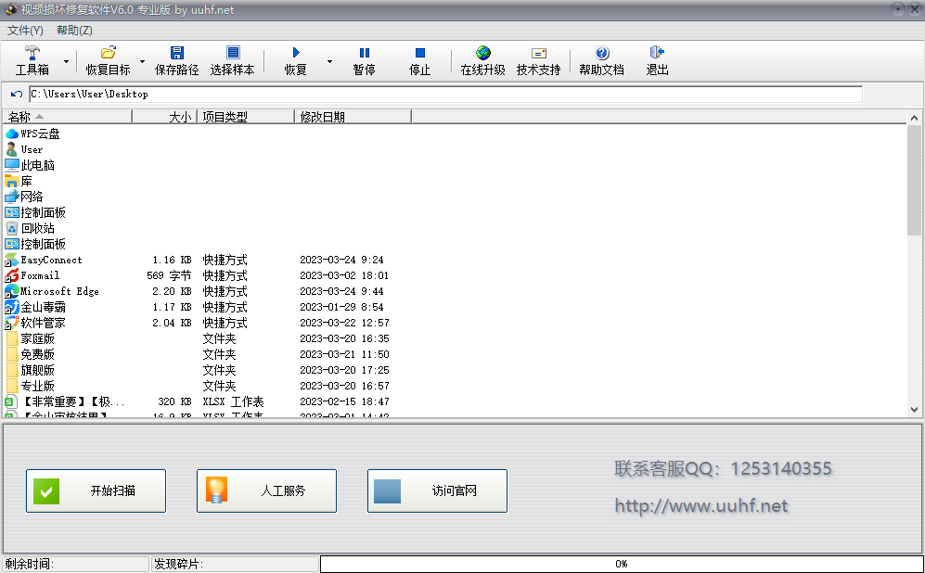The height and width of the screenshot is (573, 925).
Task: Pause with the 暂停 button
Action: [364, 60]
